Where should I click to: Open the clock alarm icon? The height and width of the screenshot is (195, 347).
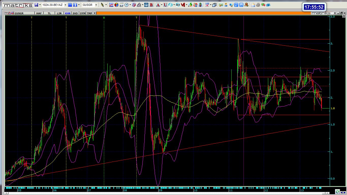click(127, 5)
